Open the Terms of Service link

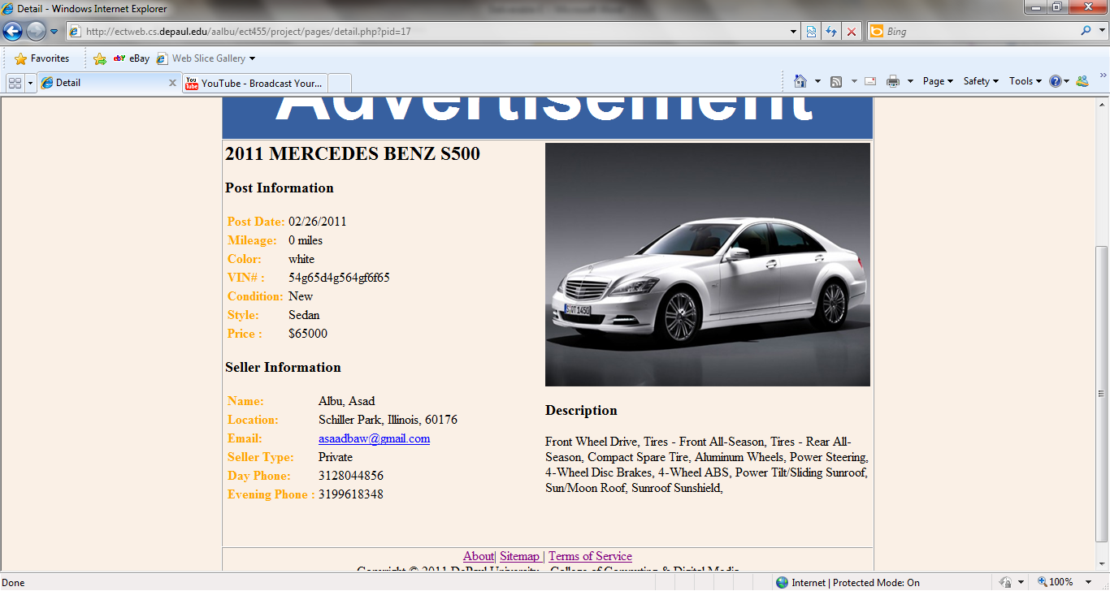pyautogui.click(x=590, y=556)
